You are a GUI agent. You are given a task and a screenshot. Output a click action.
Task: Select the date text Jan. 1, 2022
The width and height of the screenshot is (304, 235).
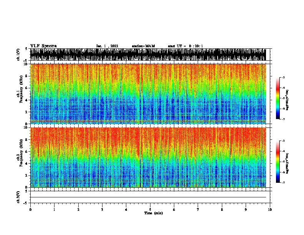tap(107, 46)
